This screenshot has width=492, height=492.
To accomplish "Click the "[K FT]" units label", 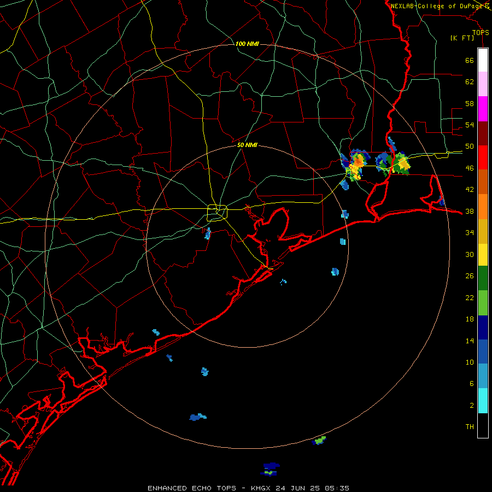I will [x=462, y=38].
